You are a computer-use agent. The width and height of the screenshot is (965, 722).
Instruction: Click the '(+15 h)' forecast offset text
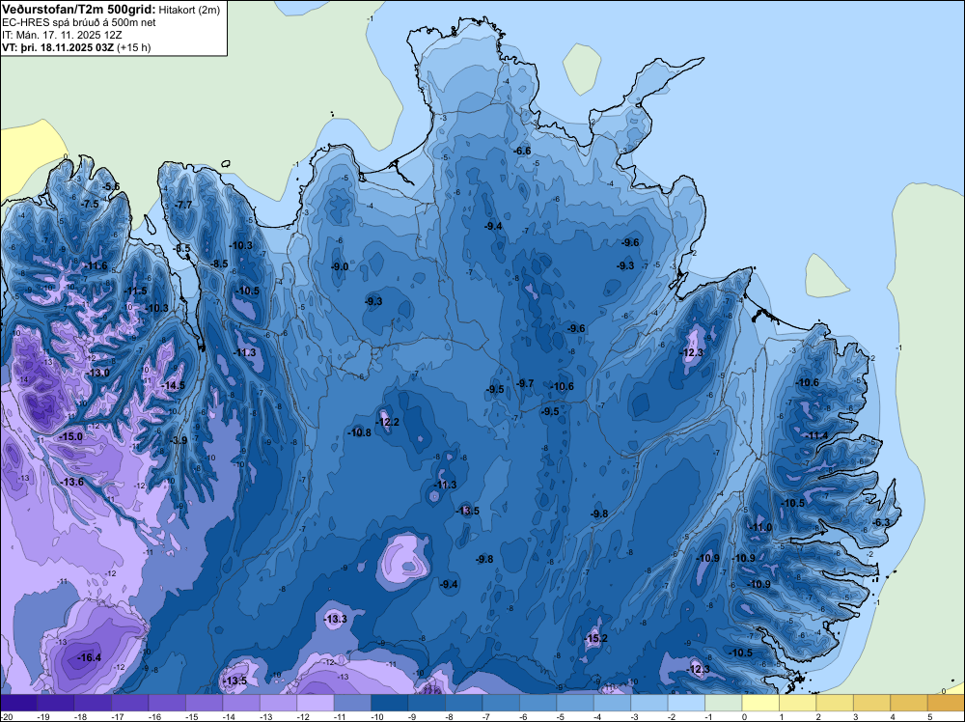(133, 47)
